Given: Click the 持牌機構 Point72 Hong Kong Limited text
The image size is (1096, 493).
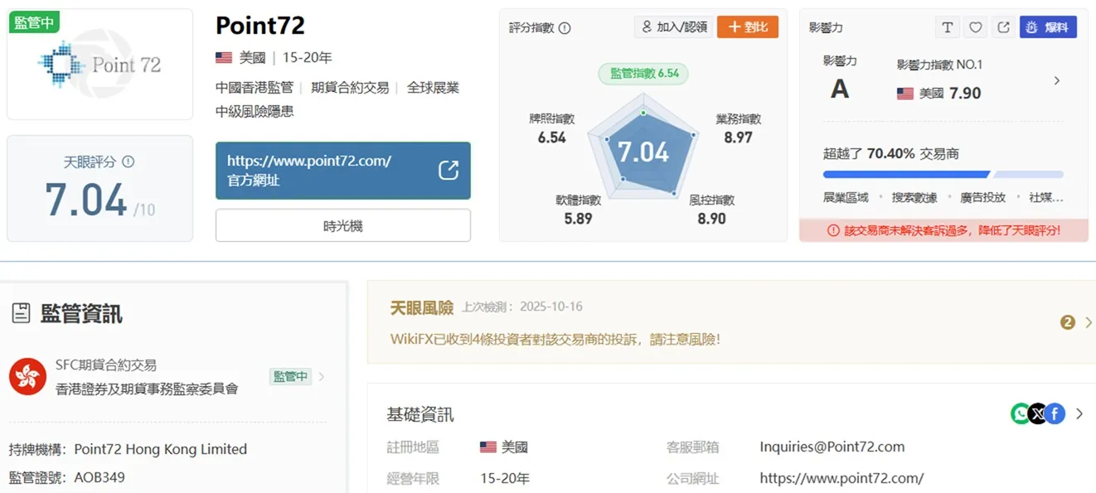Looking at the screenshot, I should (129, 449).
